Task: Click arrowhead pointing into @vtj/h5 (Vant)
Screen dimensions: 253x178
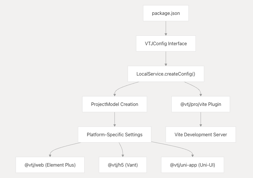Action: [123, 156]
